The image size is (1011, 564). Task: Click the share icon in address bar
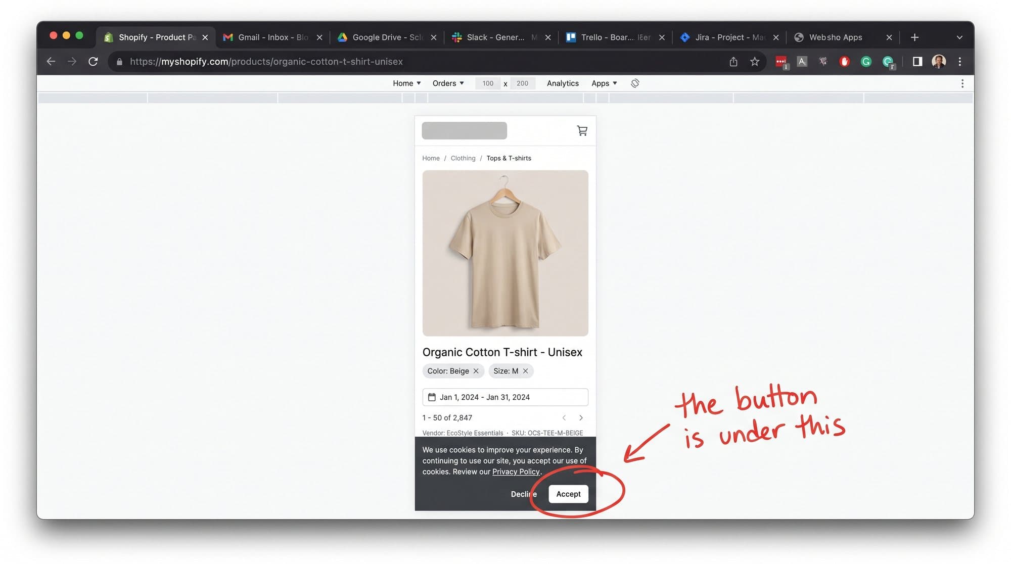tap(733, 62)
